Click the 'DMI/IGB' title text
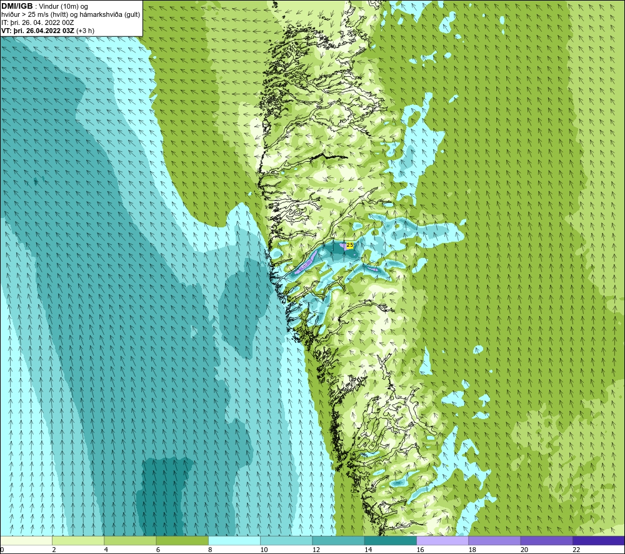 [x=17, y=6]
